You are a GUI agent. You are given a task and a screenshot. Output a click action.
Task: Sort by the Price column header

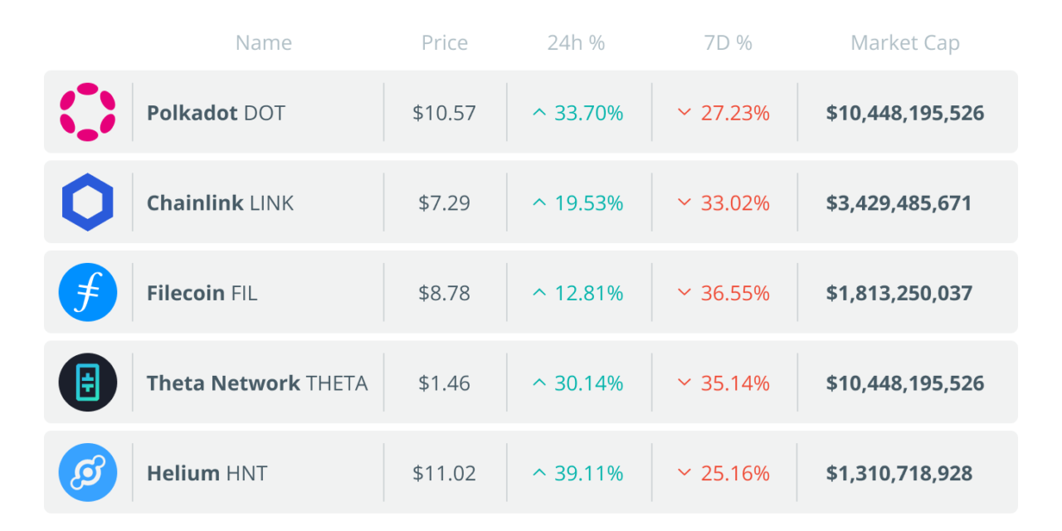pos(444,42)
